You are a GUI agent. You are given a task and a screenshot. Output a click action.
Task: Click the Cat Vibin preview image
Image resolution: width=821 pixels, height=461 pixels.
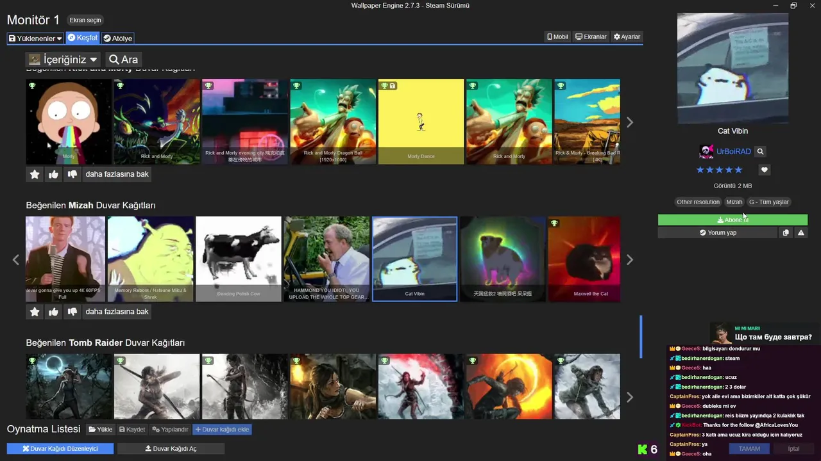click(732, 69)
